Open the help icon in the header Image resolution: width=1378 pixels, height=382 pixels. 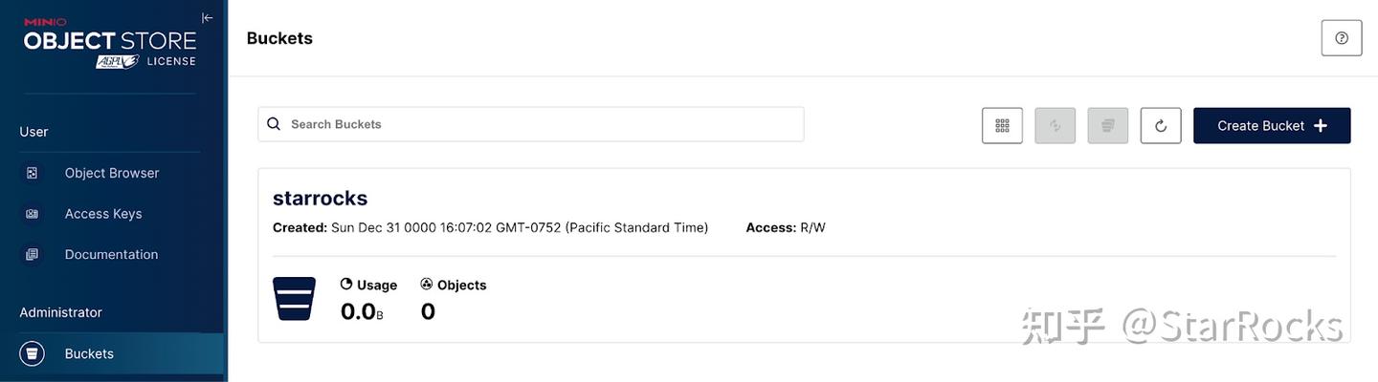tap(1341, 38)
